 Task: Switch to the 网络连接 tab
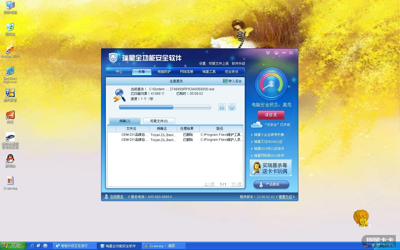point(186,72)
